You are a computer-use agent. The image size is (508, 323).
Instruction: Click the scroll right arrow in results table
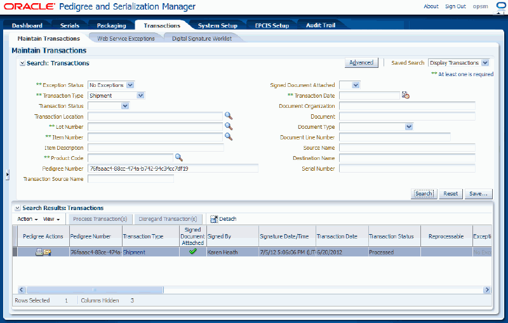pos(486,289)
